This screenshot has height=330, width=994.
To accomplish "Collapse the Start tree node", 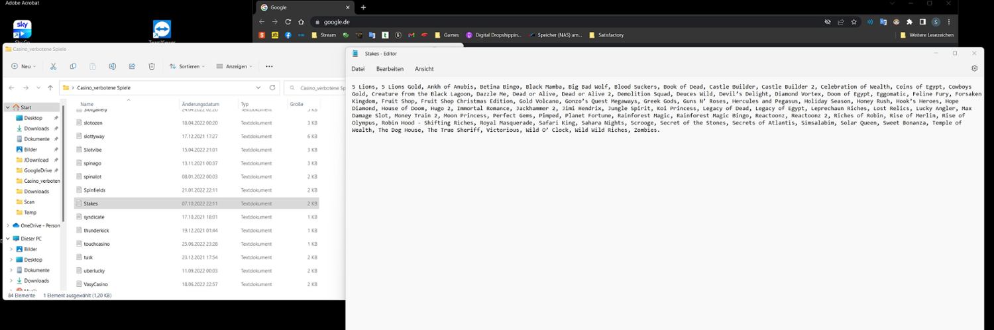I will pyautogui.click(x=7, y=107).
